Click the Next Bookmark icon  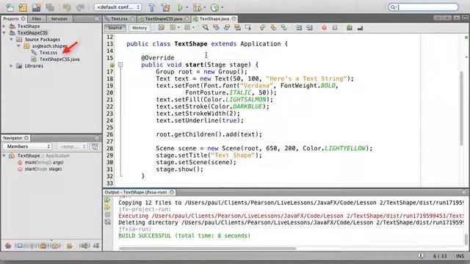273,28
